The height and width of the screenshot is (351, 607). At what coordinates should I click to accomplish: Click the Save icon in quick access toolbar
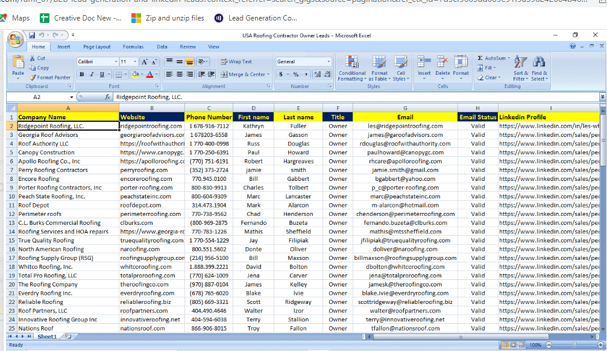33,36
